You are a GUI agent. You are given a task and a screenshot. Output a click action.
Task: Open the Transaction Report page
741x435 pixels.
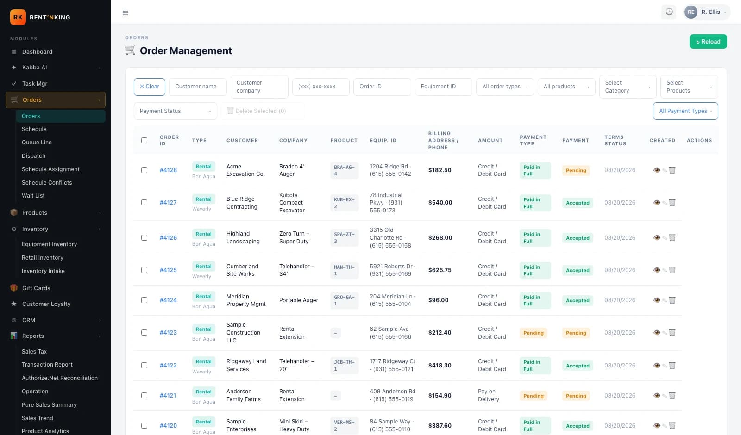(61, 365)
